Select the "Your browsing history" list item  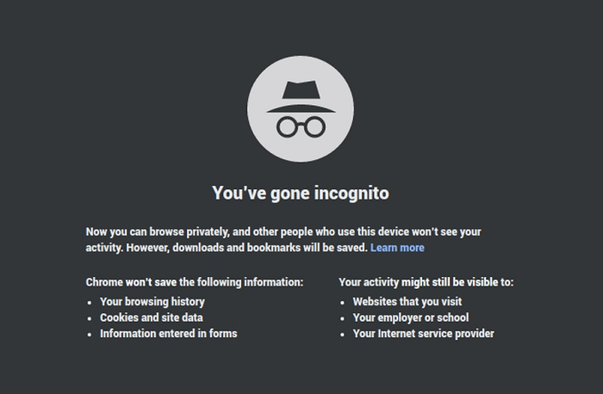(152, 302)
